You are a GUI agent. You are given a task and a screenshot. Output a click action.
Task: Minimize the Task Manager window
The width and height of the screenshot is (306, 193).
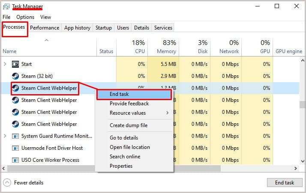click(258, 6)
